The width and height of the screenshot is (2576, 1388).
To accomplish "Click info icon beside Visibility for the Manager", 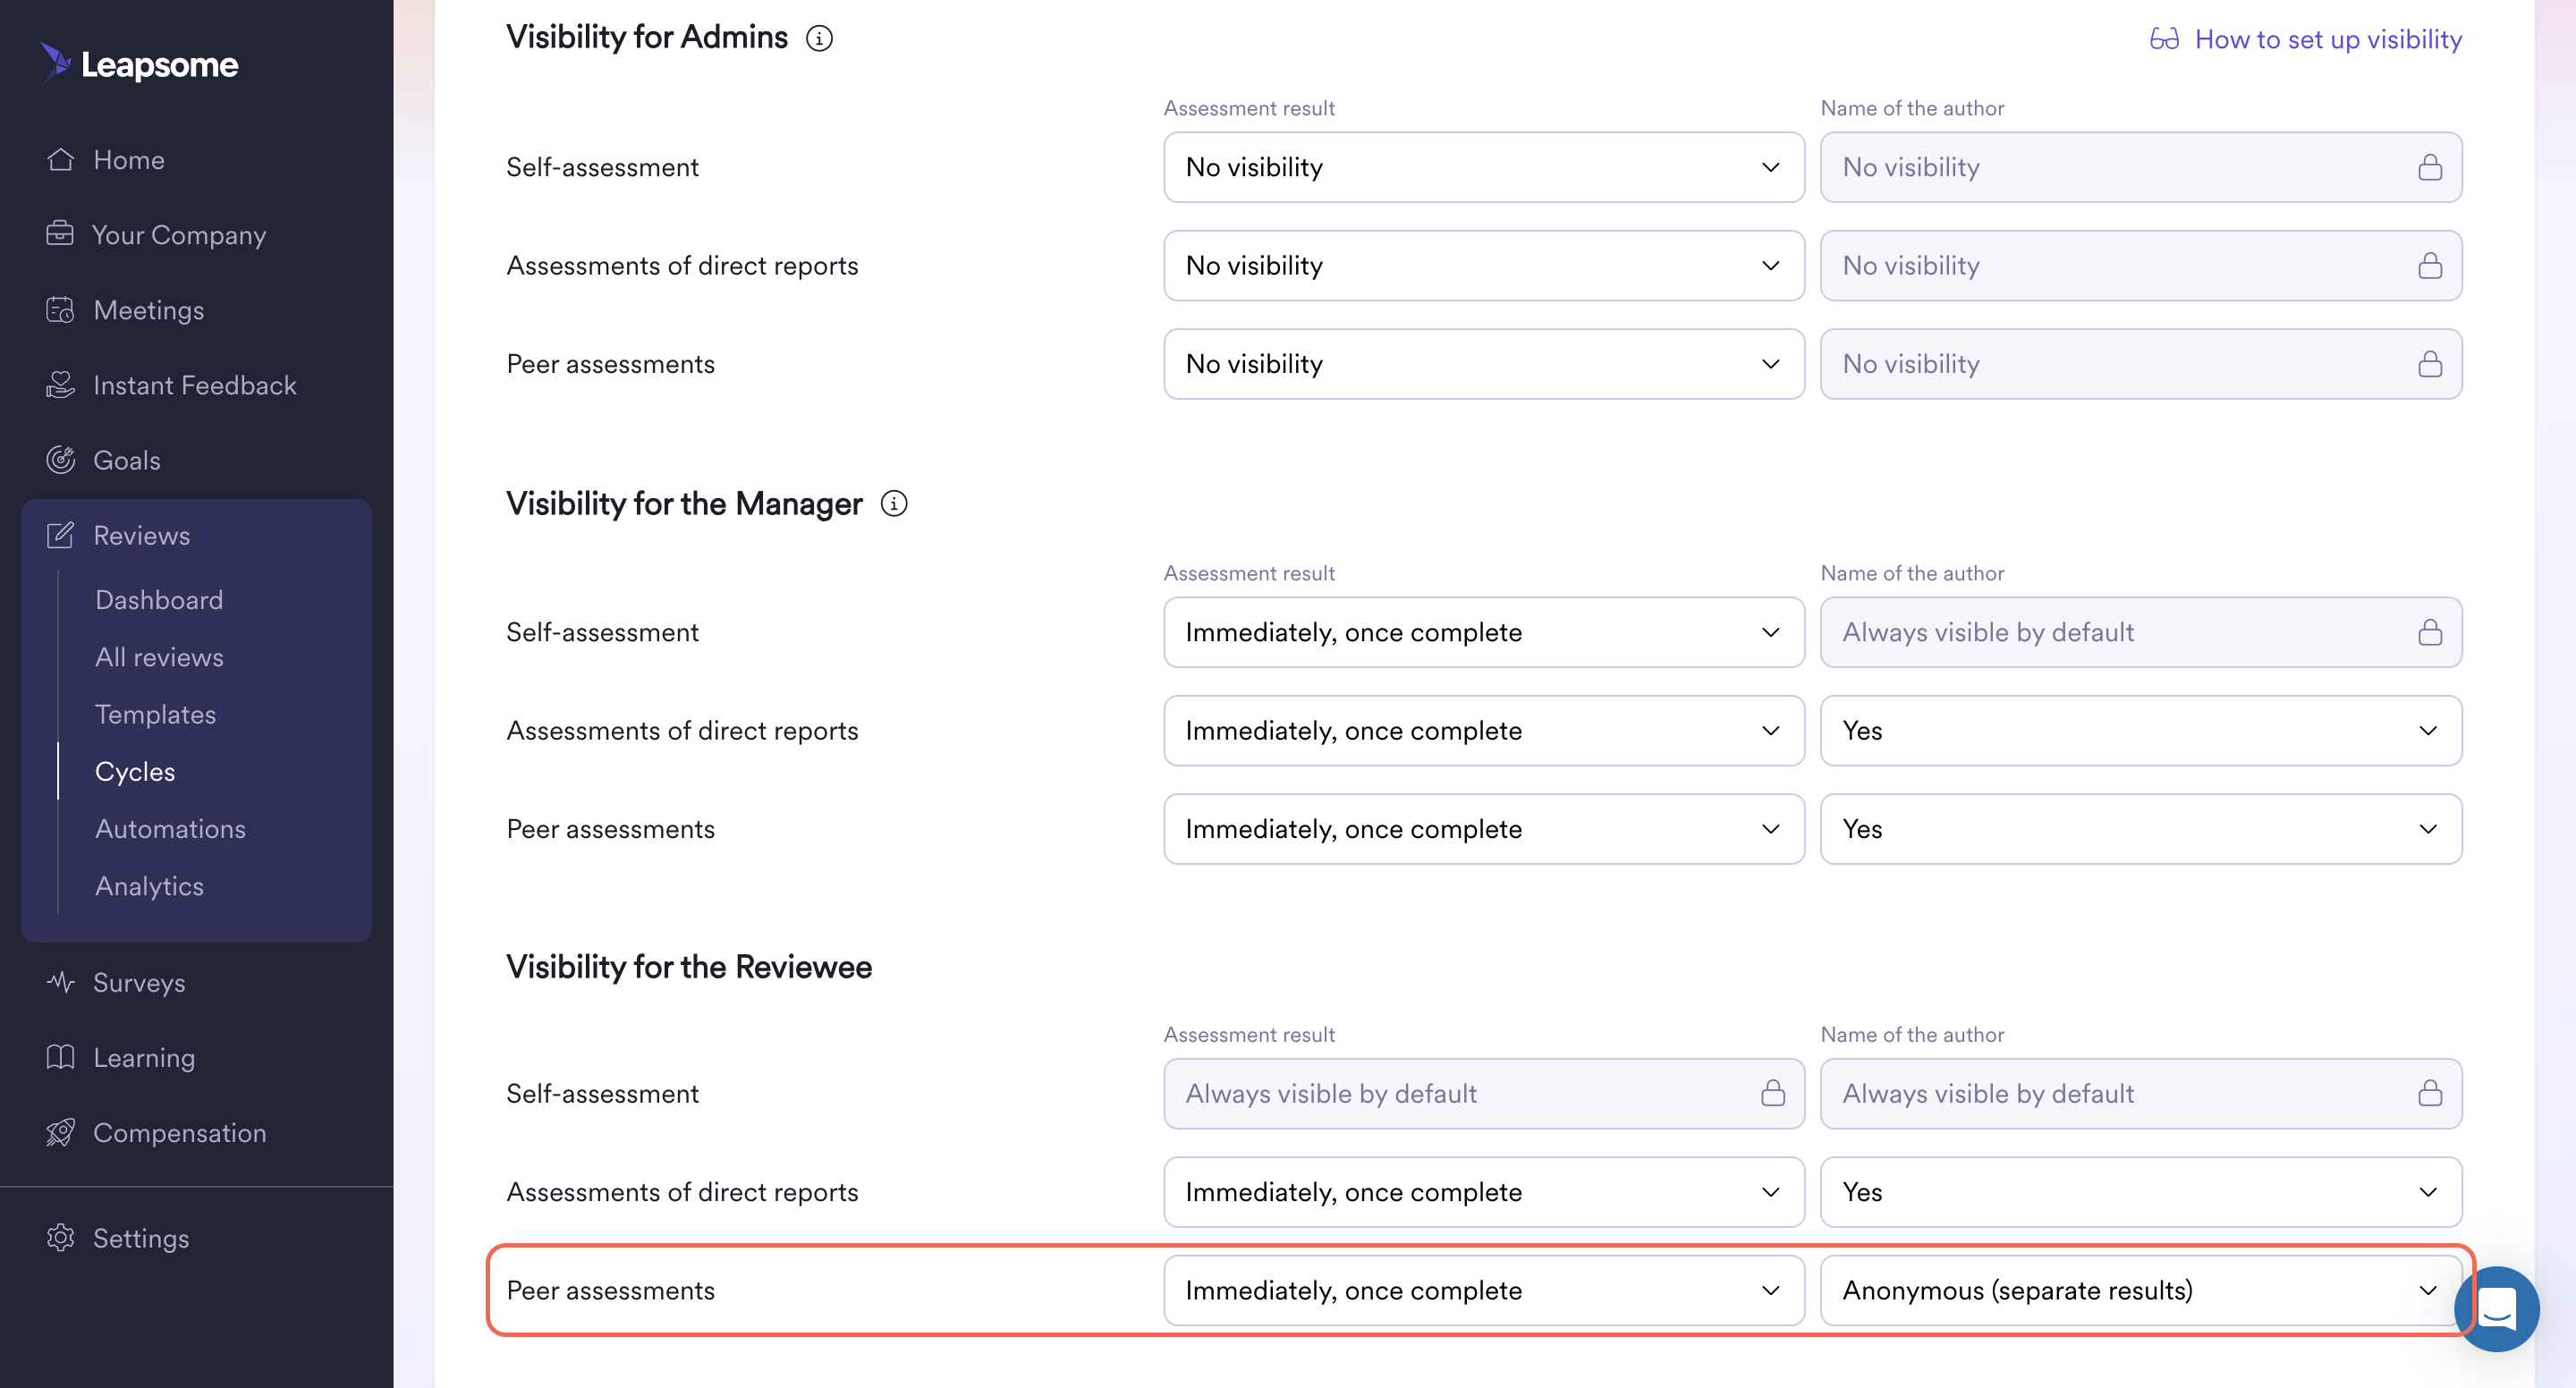I will click(x=894, y=504).
